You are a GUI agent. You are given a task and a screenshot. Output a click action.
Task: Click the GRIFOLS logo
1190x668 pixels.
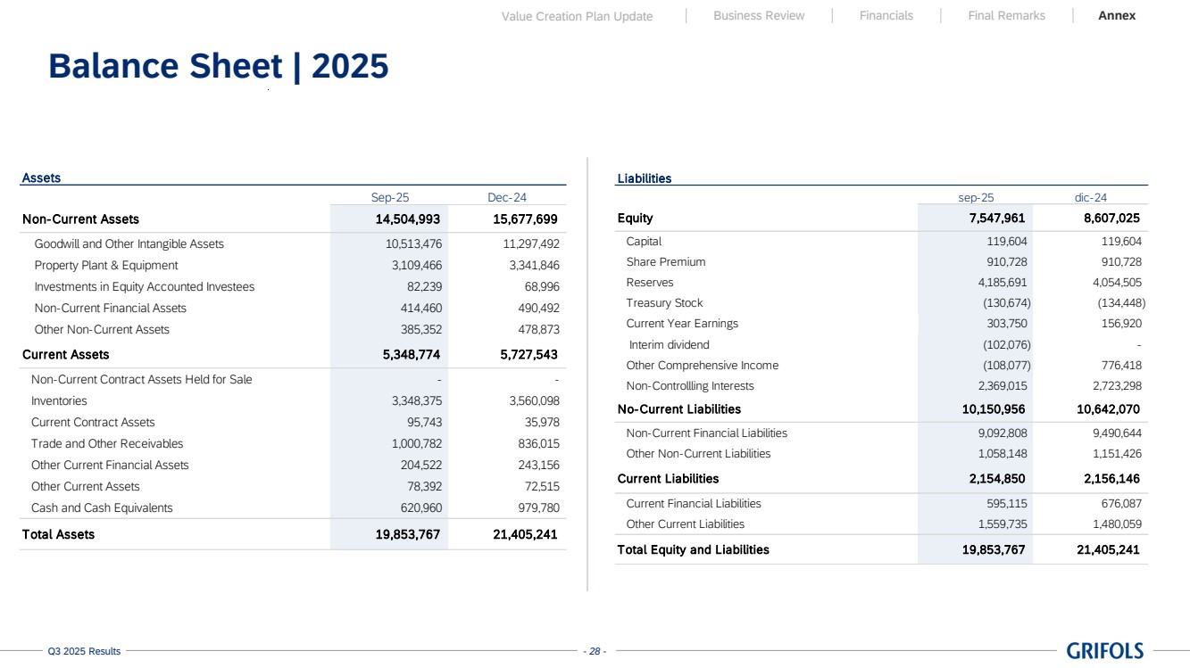pos(1104,651)
